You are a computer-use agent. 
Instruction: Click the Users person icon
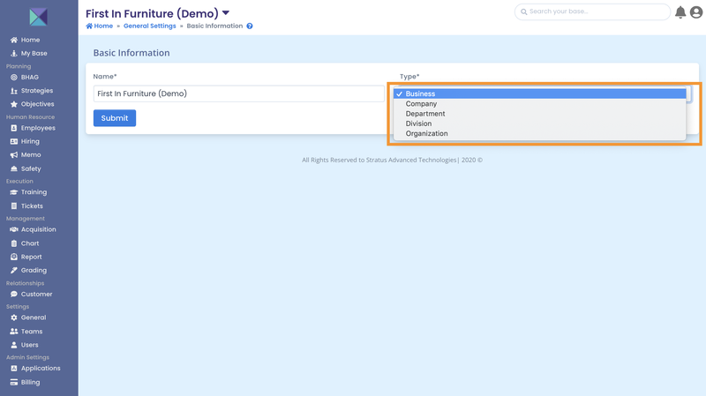click(14, 345)
